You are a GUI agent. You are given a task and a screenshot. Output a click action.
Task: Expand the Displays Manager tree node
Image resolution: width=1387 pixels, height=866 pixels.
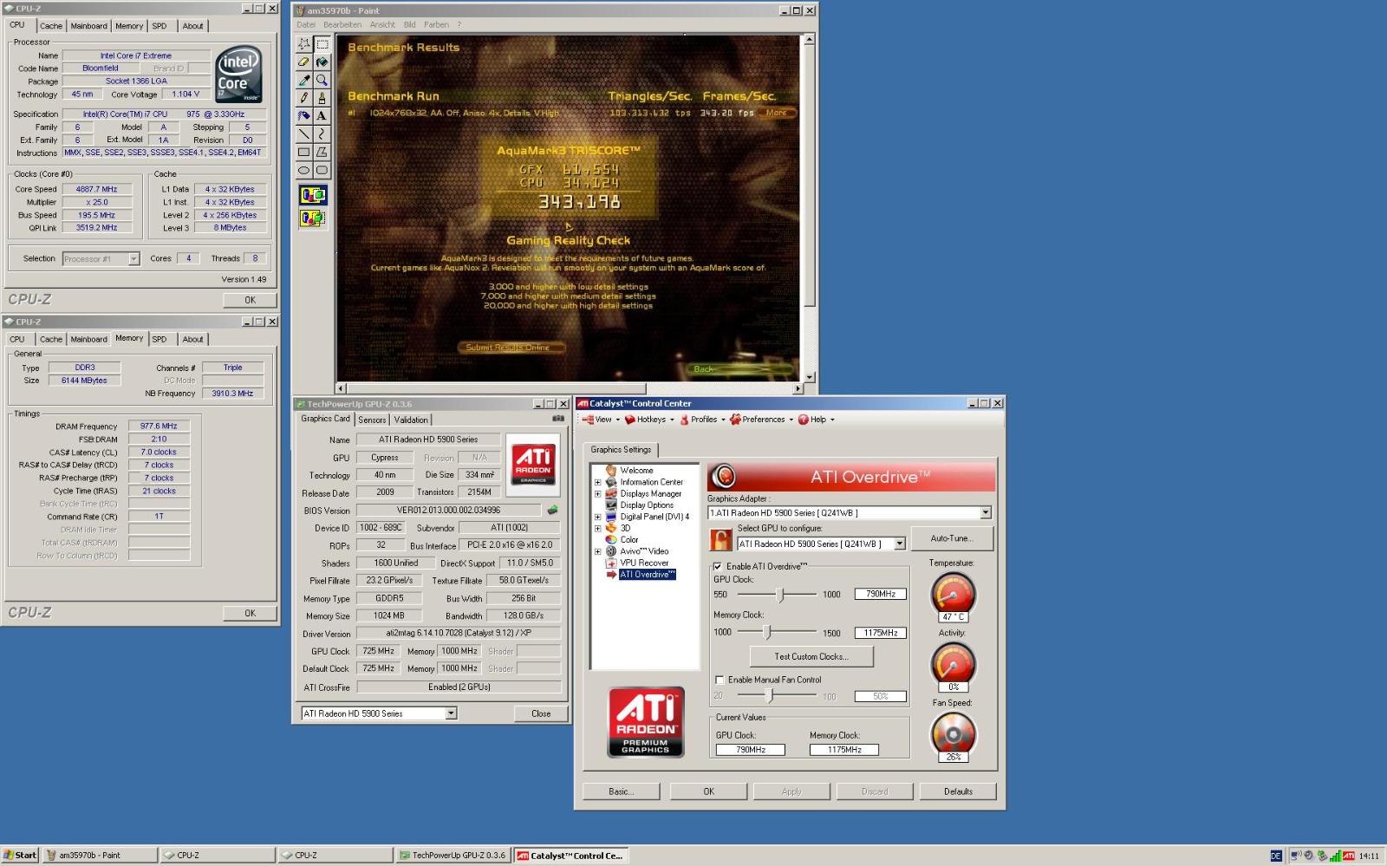(x=597, y=493)
